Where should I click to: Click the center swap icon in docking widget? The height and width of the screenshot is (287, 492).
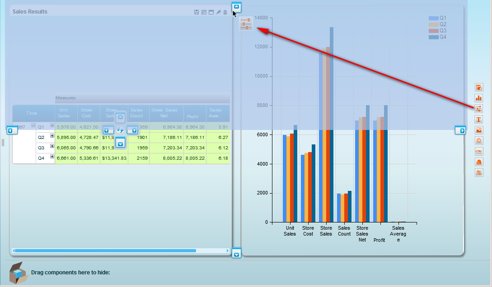(x=120, y=130)
